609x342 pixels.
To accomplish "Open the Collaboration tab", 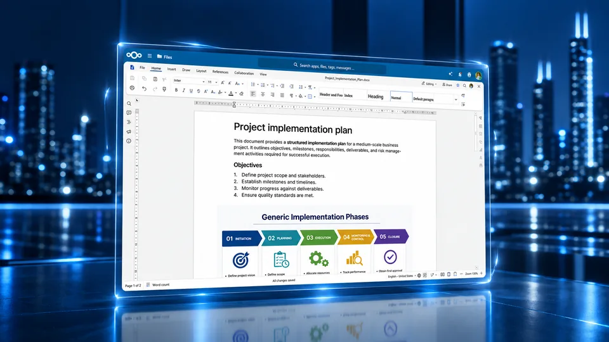I will coord(244,73).
